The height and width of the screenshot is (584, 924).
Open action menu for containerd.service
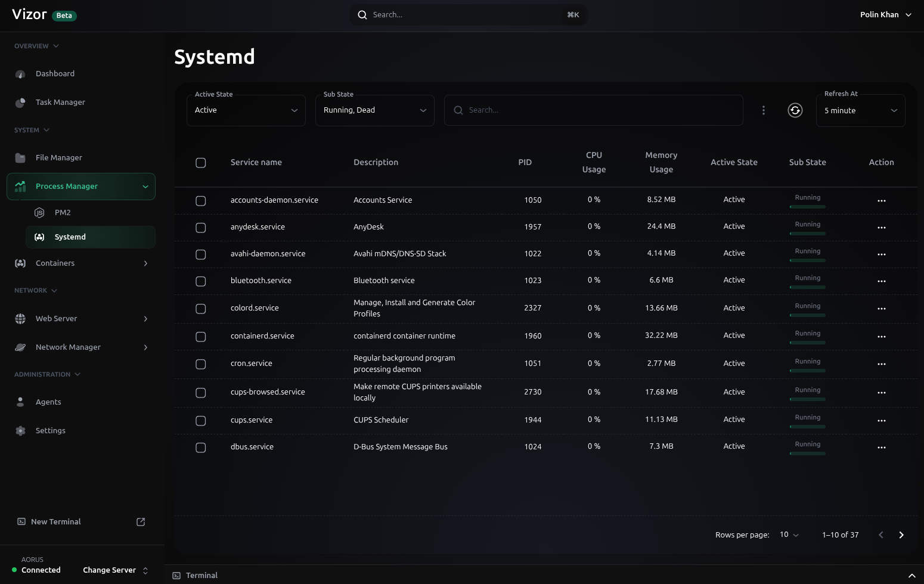click(x=882, y=337)
